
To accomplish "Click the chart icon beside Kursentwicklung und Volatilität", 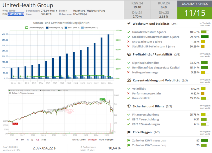I will click(x=129, y=80).
